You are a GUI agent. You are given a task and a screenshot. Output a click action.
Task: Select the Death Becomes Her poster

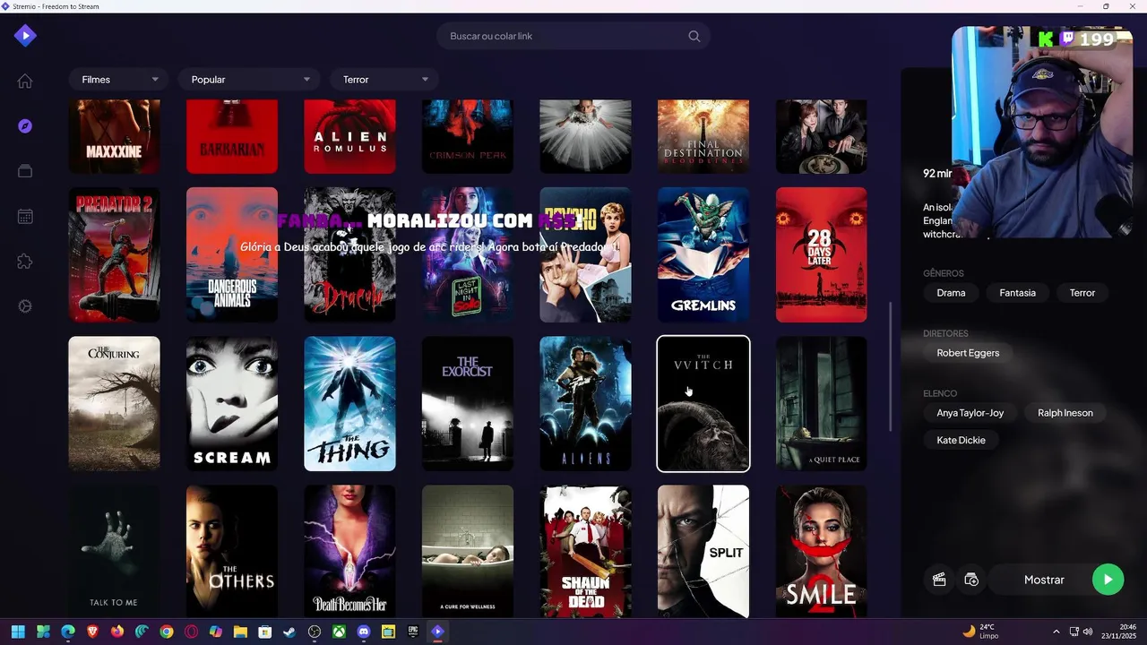[x=349, y=551]
